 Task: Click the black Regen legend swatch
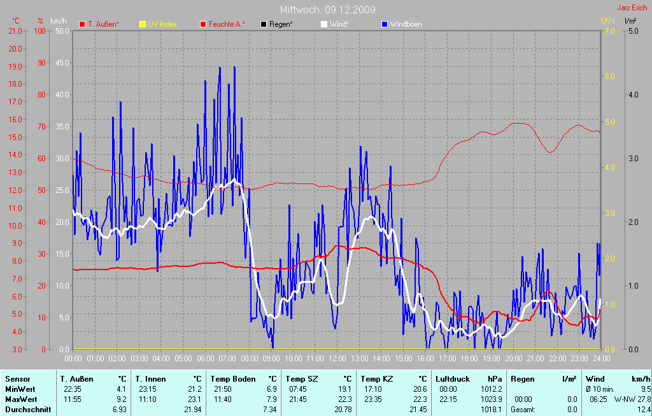pos(264,24)
